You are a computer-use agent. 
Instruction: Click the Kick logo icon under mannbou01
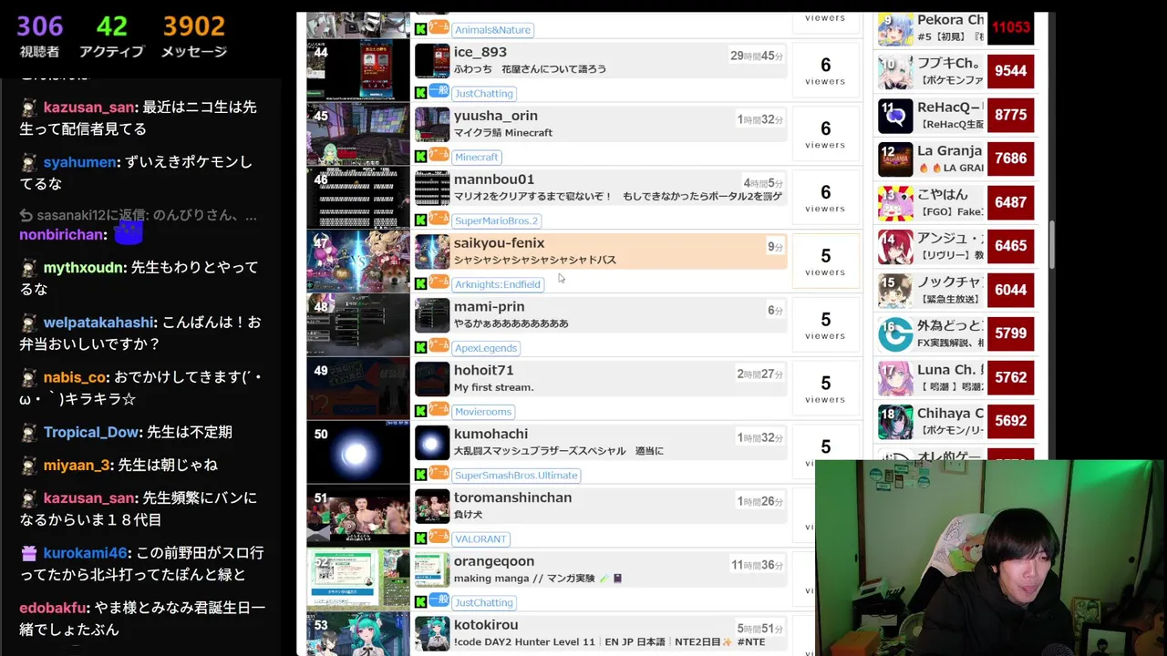tap(420, 220)
